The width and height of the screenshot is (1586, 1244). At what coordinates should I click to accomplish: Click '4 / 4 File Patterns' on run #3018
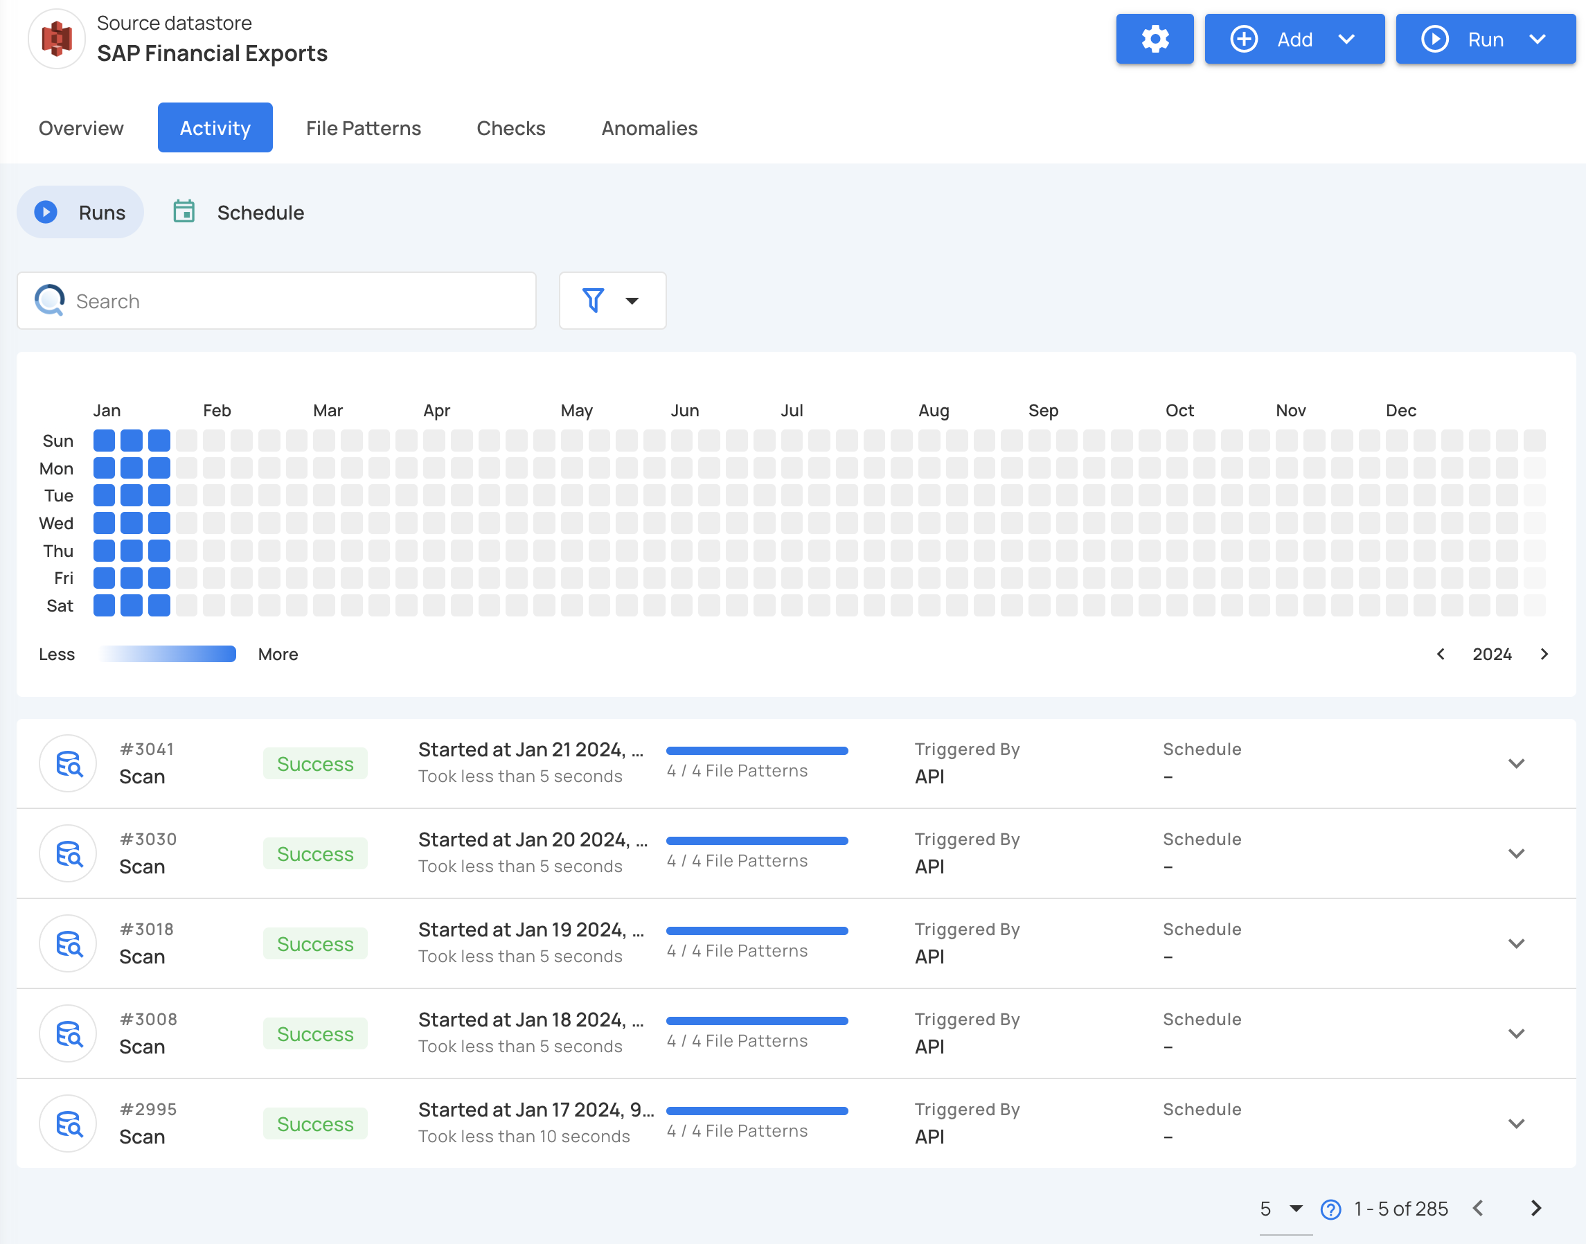[737, 950]
